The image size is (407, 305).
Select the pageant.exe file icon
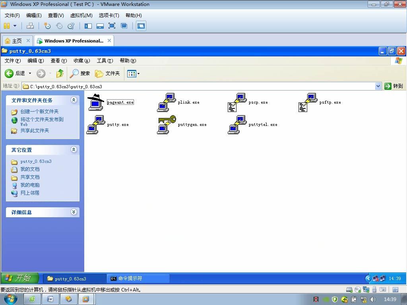click(x=95, y=102)
